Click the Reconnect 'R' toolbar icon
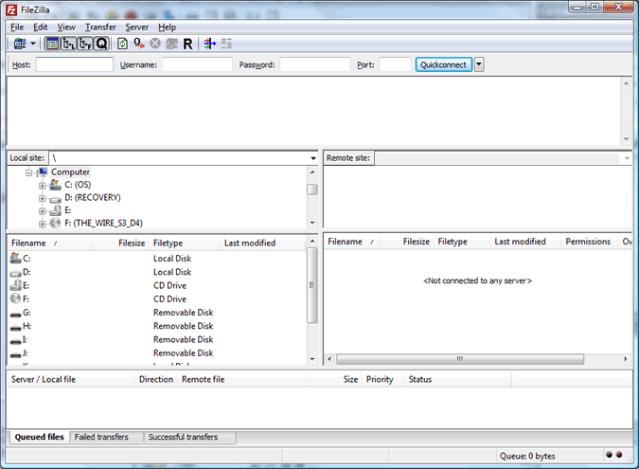The height and width of the screenshot is (469, 639). (x=187, y=44)
